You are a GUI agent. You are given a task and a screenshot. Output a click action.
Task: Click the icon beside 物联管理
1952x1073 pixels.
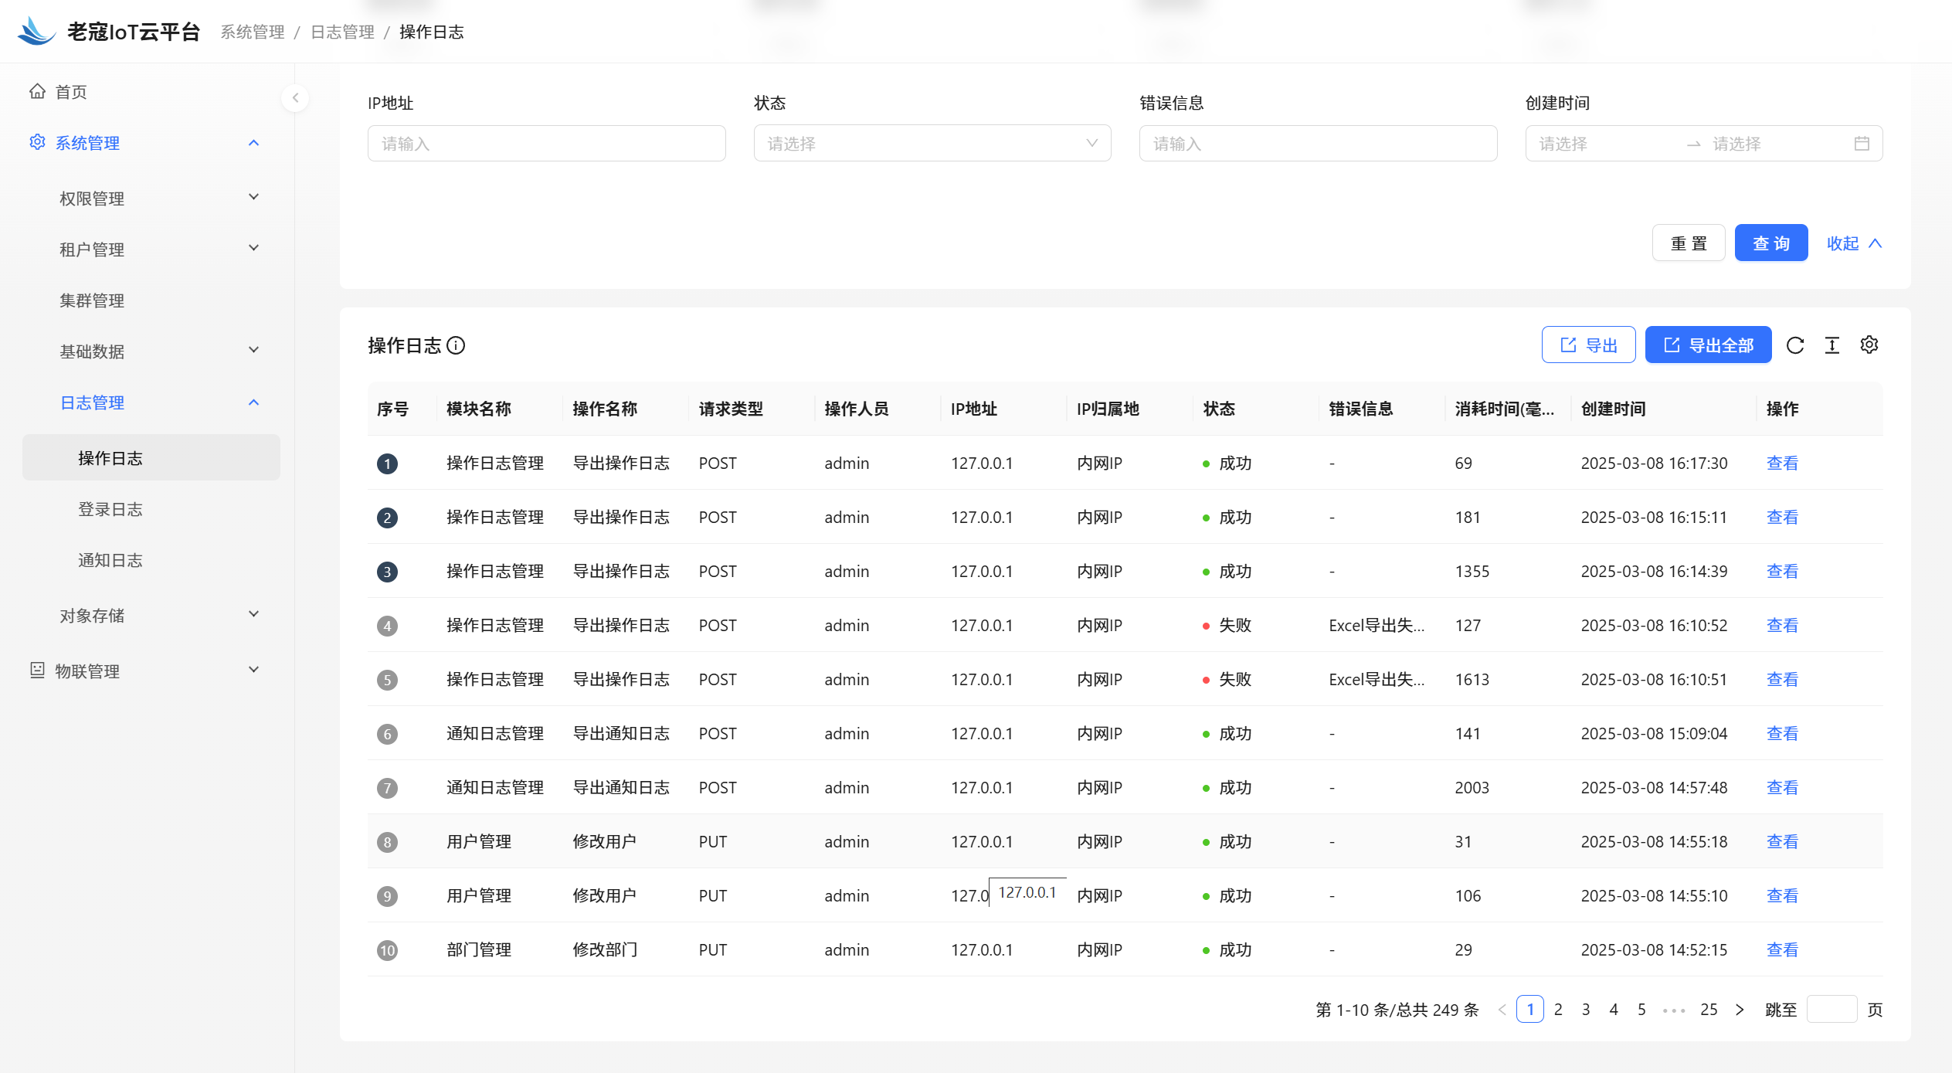click(37, 671)
